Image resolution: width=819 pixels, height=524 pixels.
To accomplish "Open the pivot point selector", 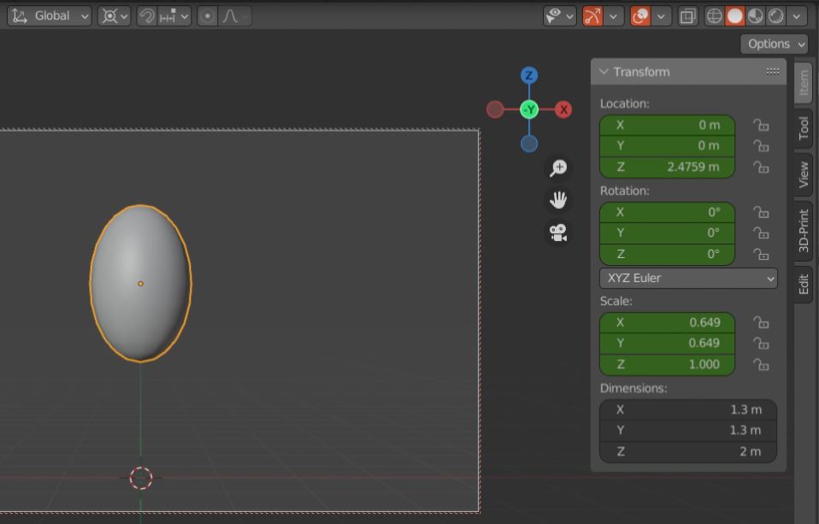I will point(114,16).
